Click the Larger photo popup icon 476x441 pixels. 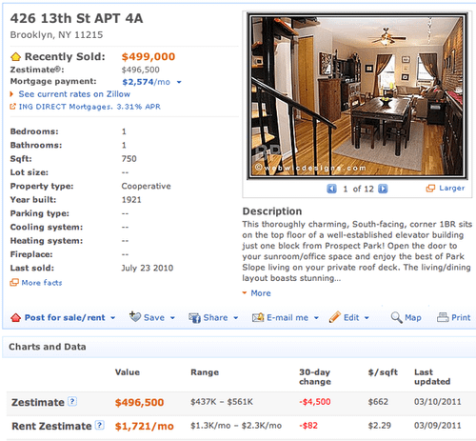[430, 189]
